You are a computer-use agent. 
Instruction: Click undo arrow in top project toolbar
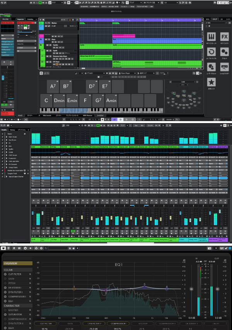2,3
